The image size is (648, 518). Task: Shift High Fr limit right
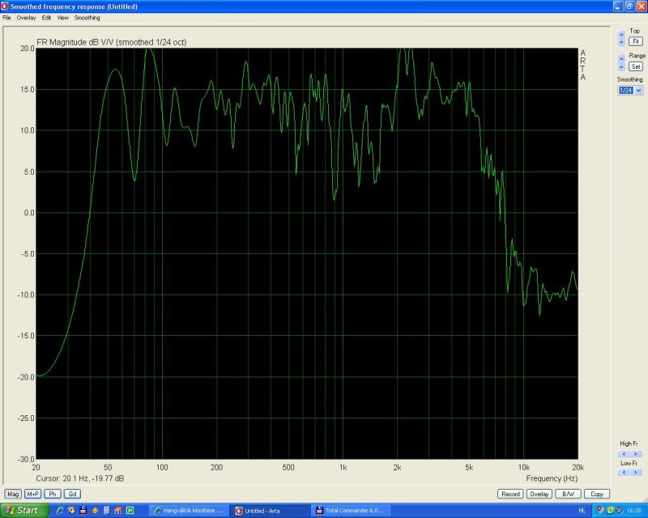click(636, 454)
